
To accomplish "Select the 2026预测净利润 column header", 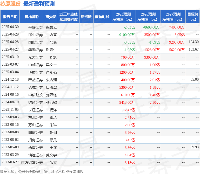I will 148,17.
